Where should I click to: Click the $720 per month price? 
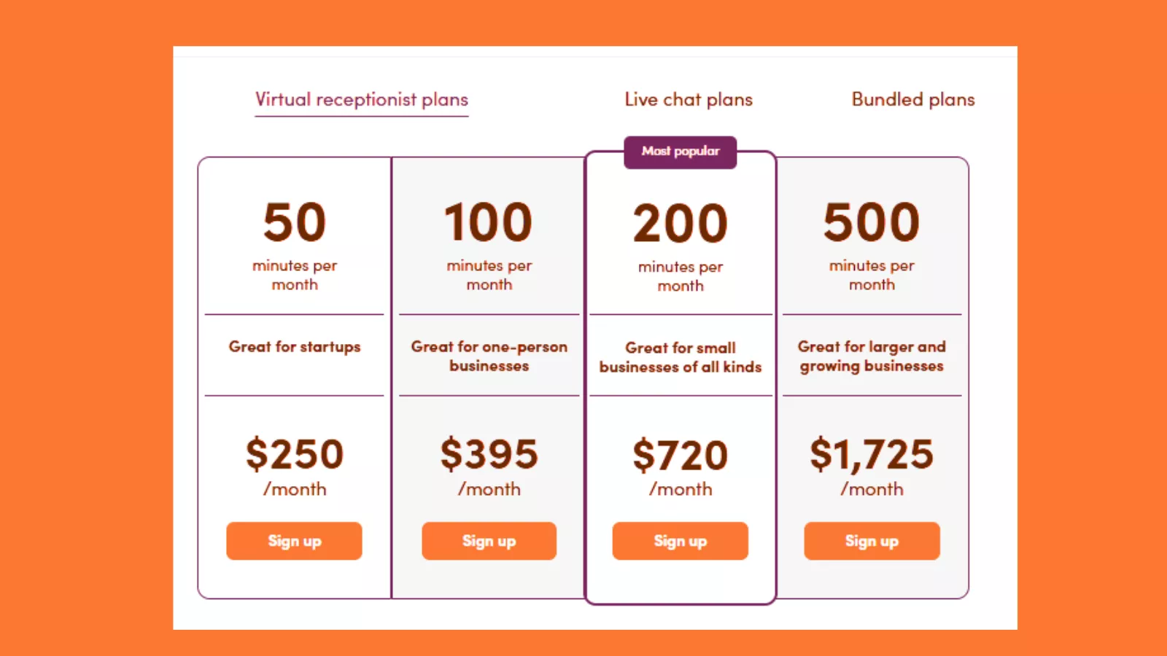pyautogui.click(x=680, y=453)
